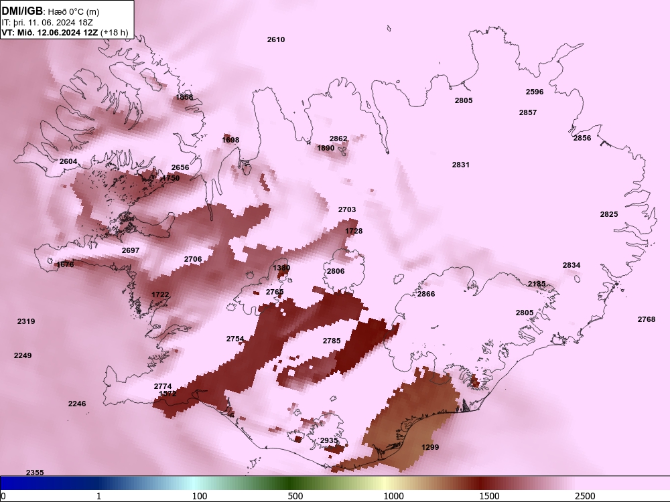
Task: Click the 2706 height value
Action: (x=193, y=259)
